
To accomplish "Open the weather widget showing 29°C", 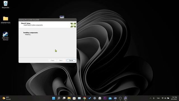I will (7, 98).
